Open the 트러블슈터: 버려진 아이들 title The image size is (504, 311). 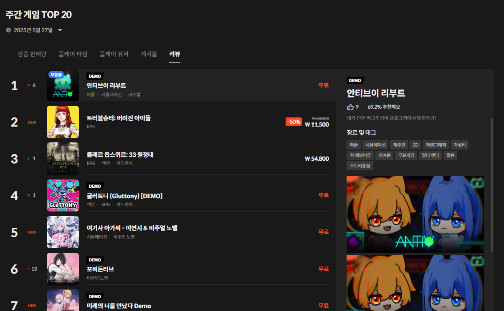point(119,118)
